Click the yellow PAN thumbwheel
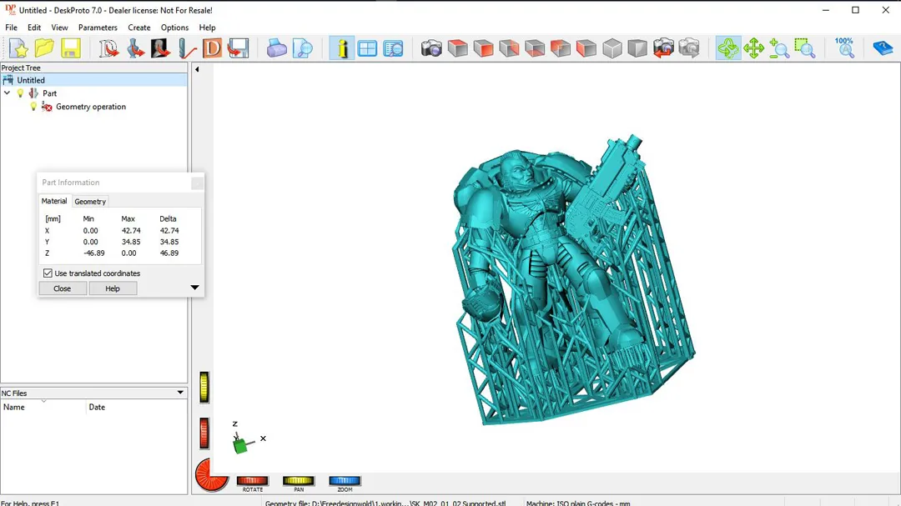The height and width of the screenshot is (506, 901). 298,481
